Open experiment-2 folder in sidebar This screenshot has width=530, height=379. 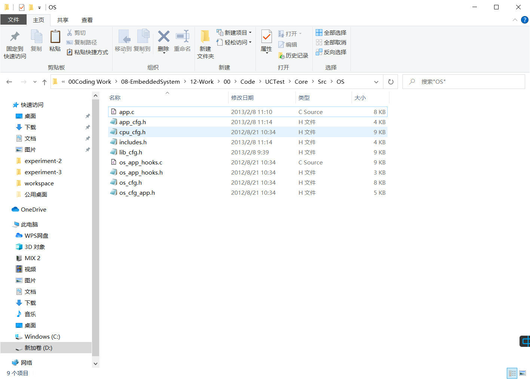coord(39,161)
